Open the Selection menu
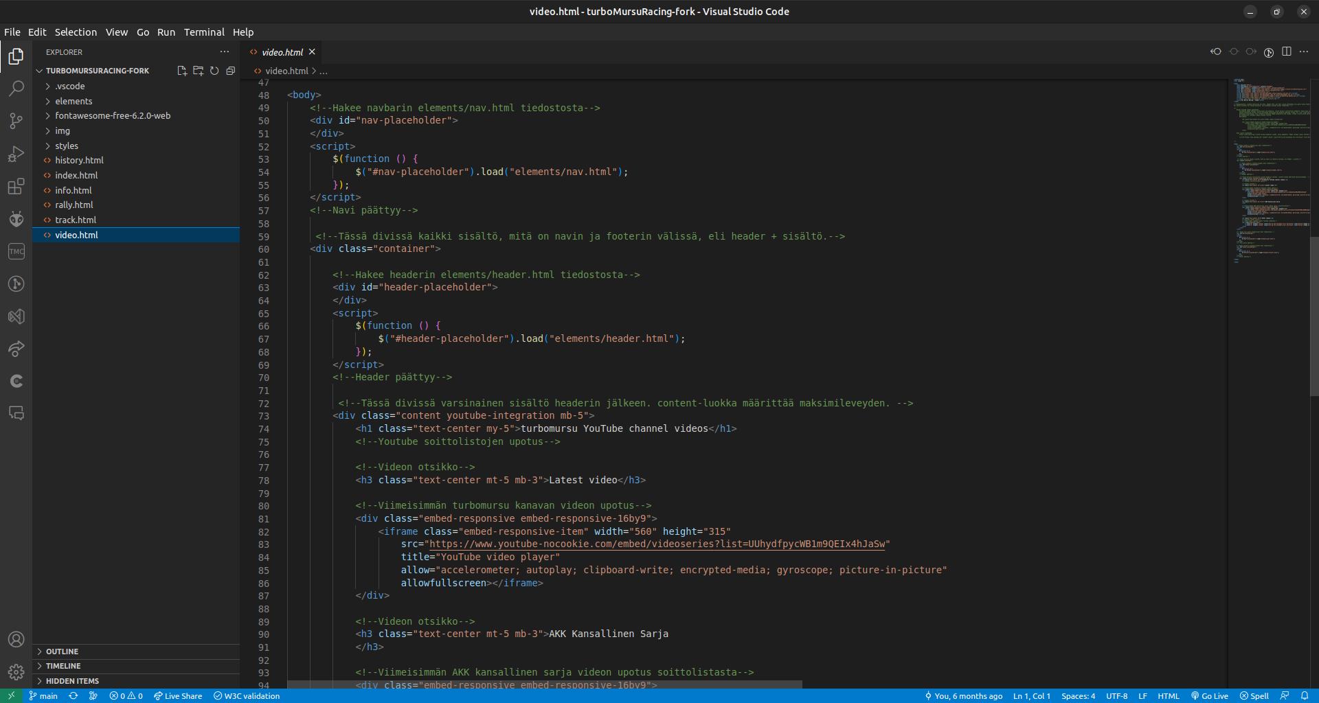This screenshot has width=1319, height=703. point(76,32)
